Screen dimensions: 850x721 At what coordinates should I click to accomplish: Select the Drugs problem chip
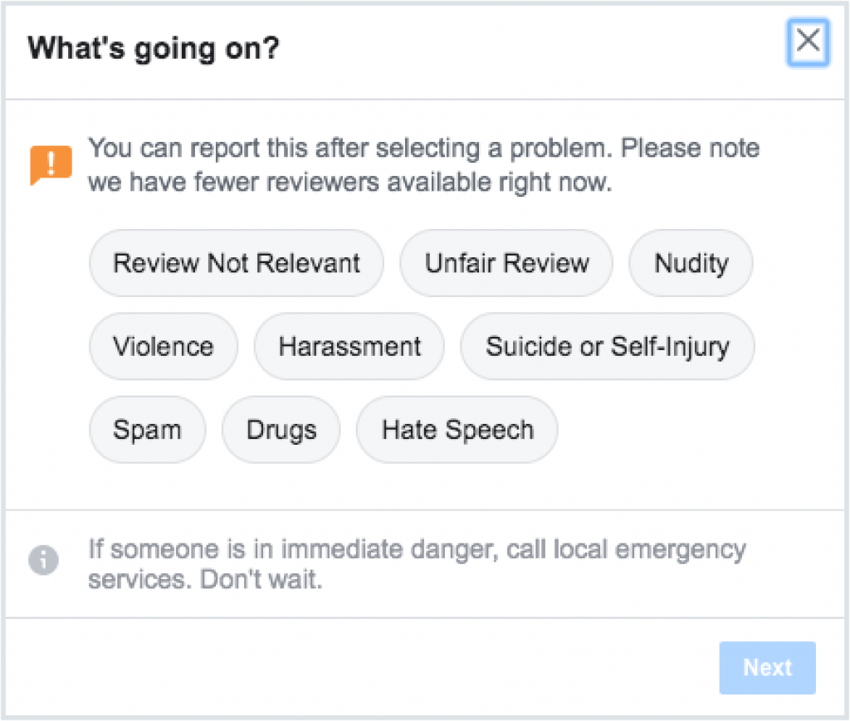pos(281,430)
